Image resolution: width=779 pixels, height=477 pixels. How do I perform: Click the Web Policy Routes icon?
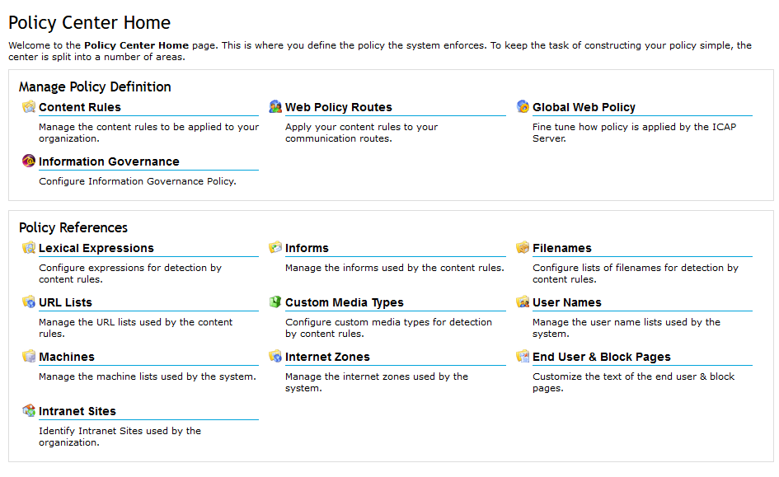(275, 107)
